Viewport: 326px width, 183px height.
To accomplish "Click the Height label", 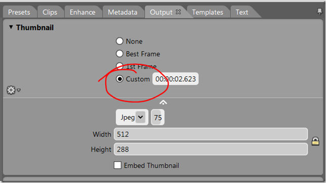I will coord(101,150).
